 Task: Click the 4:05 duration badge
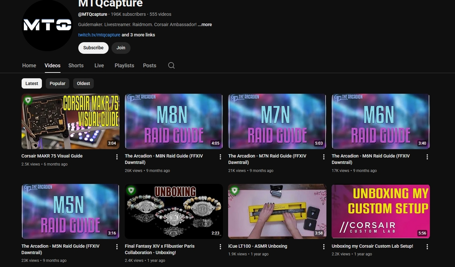(x=216, y=143)
